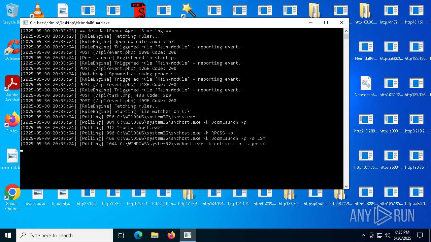This screenshot has width=431, height=242.
Task: Launch CCleaner from the desktop
Action: click(12, 50)
